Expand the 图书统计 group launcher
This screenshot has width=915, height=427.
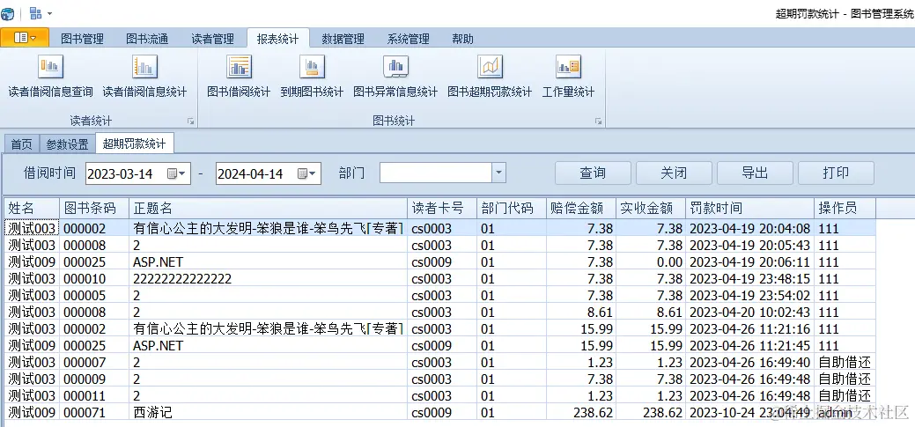pyautogui.click(x=598, y=121)
